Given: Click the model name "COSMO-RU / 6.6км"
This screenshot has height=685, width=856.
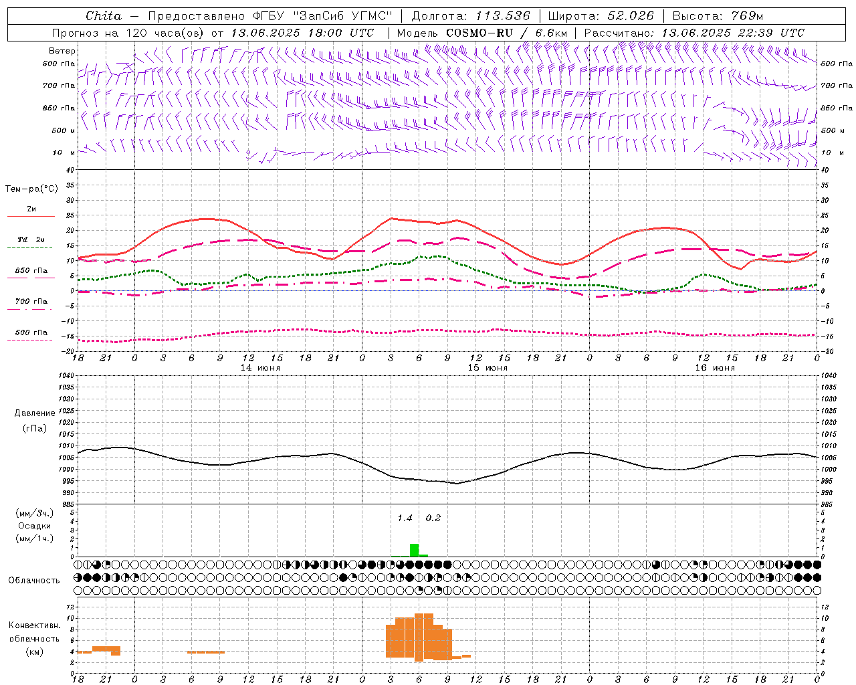Looking at the screenshot, I should pos(506,33).
